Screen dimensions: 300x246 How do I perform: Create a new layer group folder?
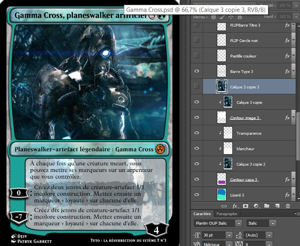tap(267, 206)
